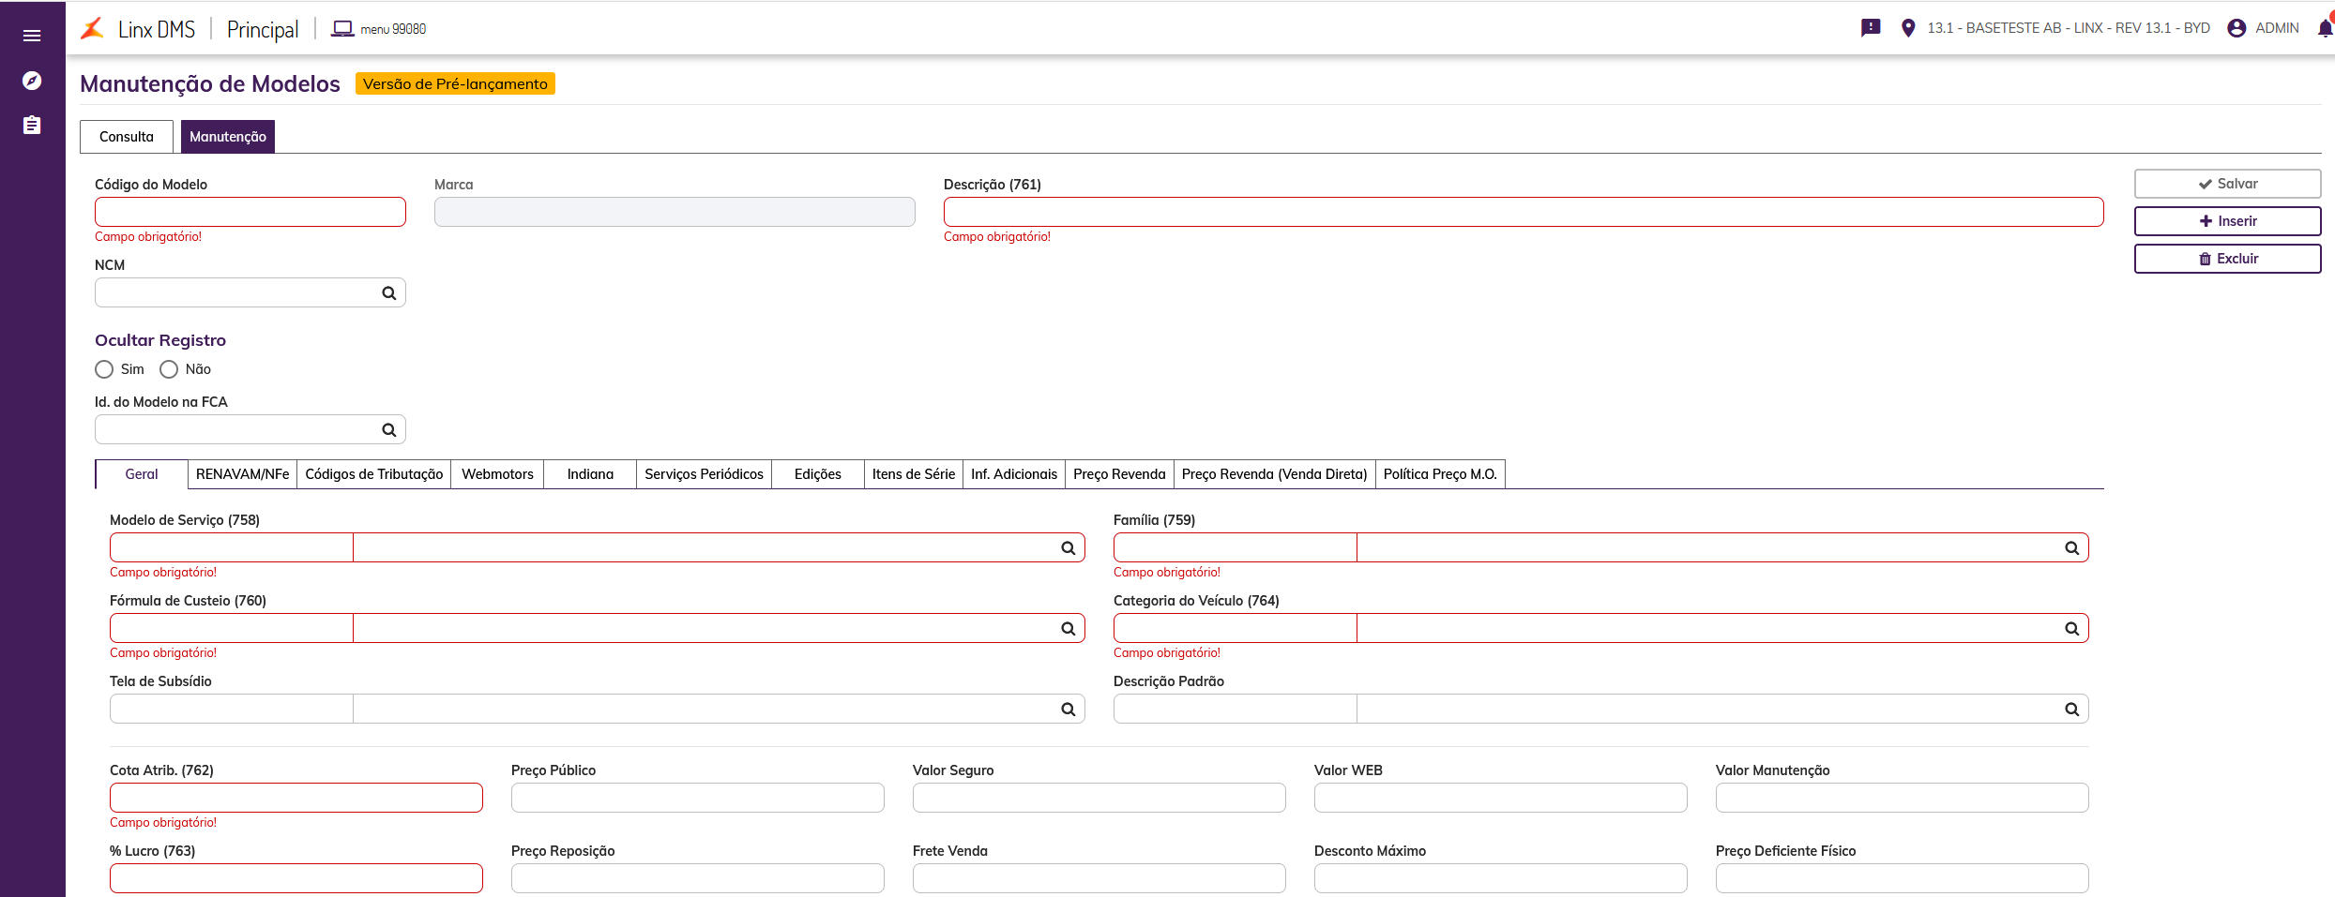Open Modelo de Serviço lookup search
2335x897 pixels.
coord(1068,548)
